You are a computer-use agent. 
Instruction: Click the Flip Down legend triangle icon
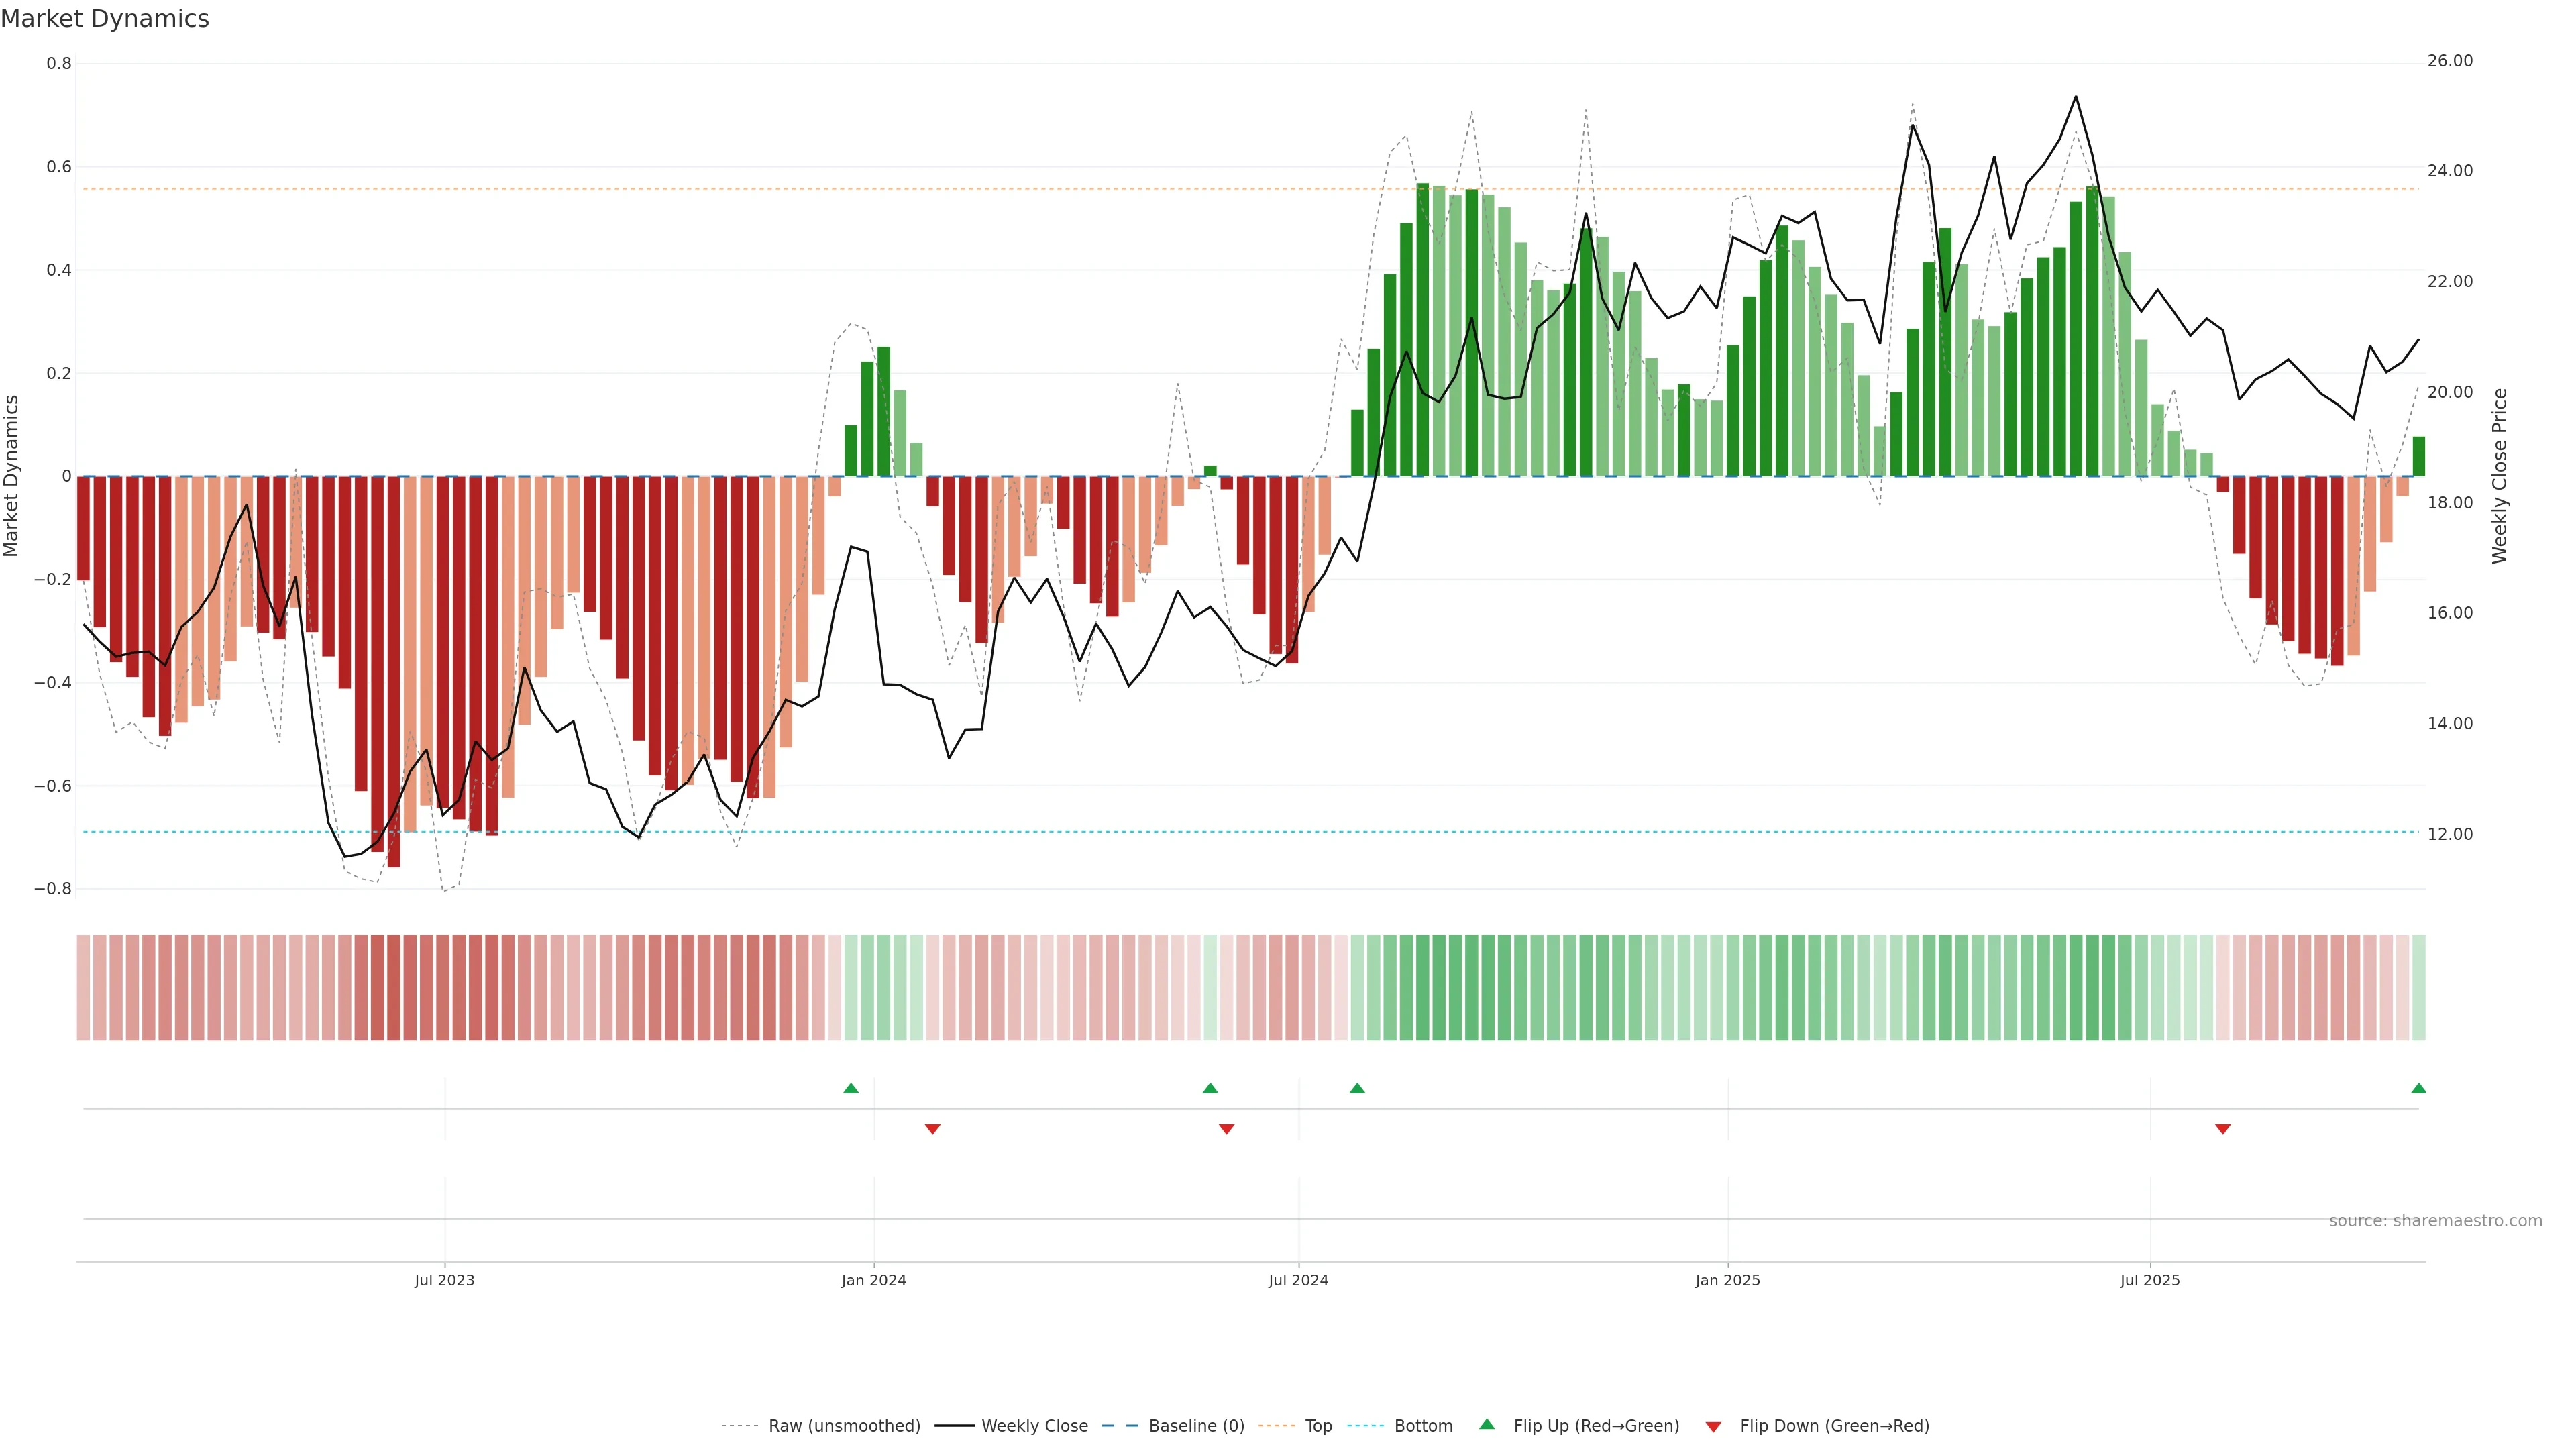[1713, 1426]
